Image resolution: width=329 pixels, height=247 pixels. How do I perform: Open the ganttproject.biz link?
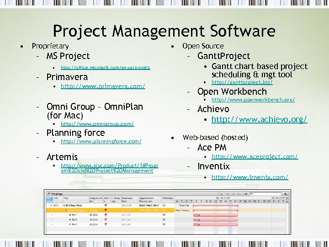(242, 82)
